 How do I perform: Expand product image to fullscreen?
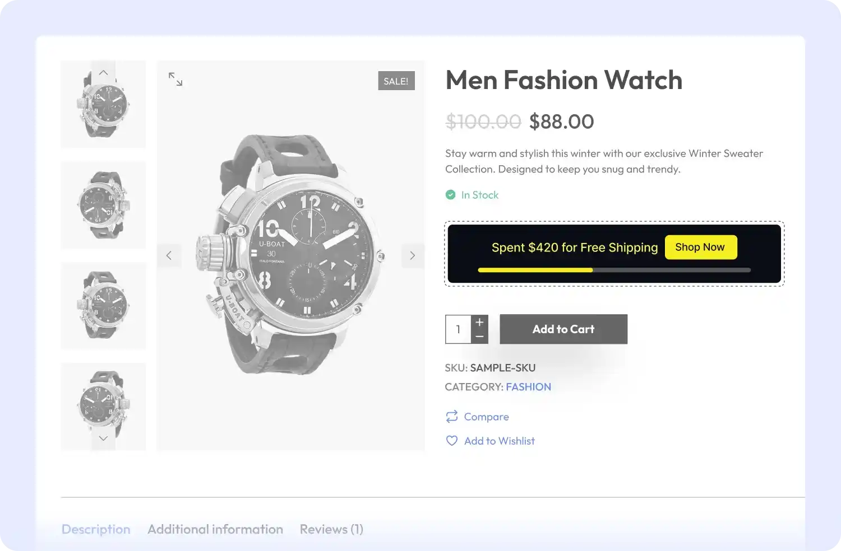175,80
